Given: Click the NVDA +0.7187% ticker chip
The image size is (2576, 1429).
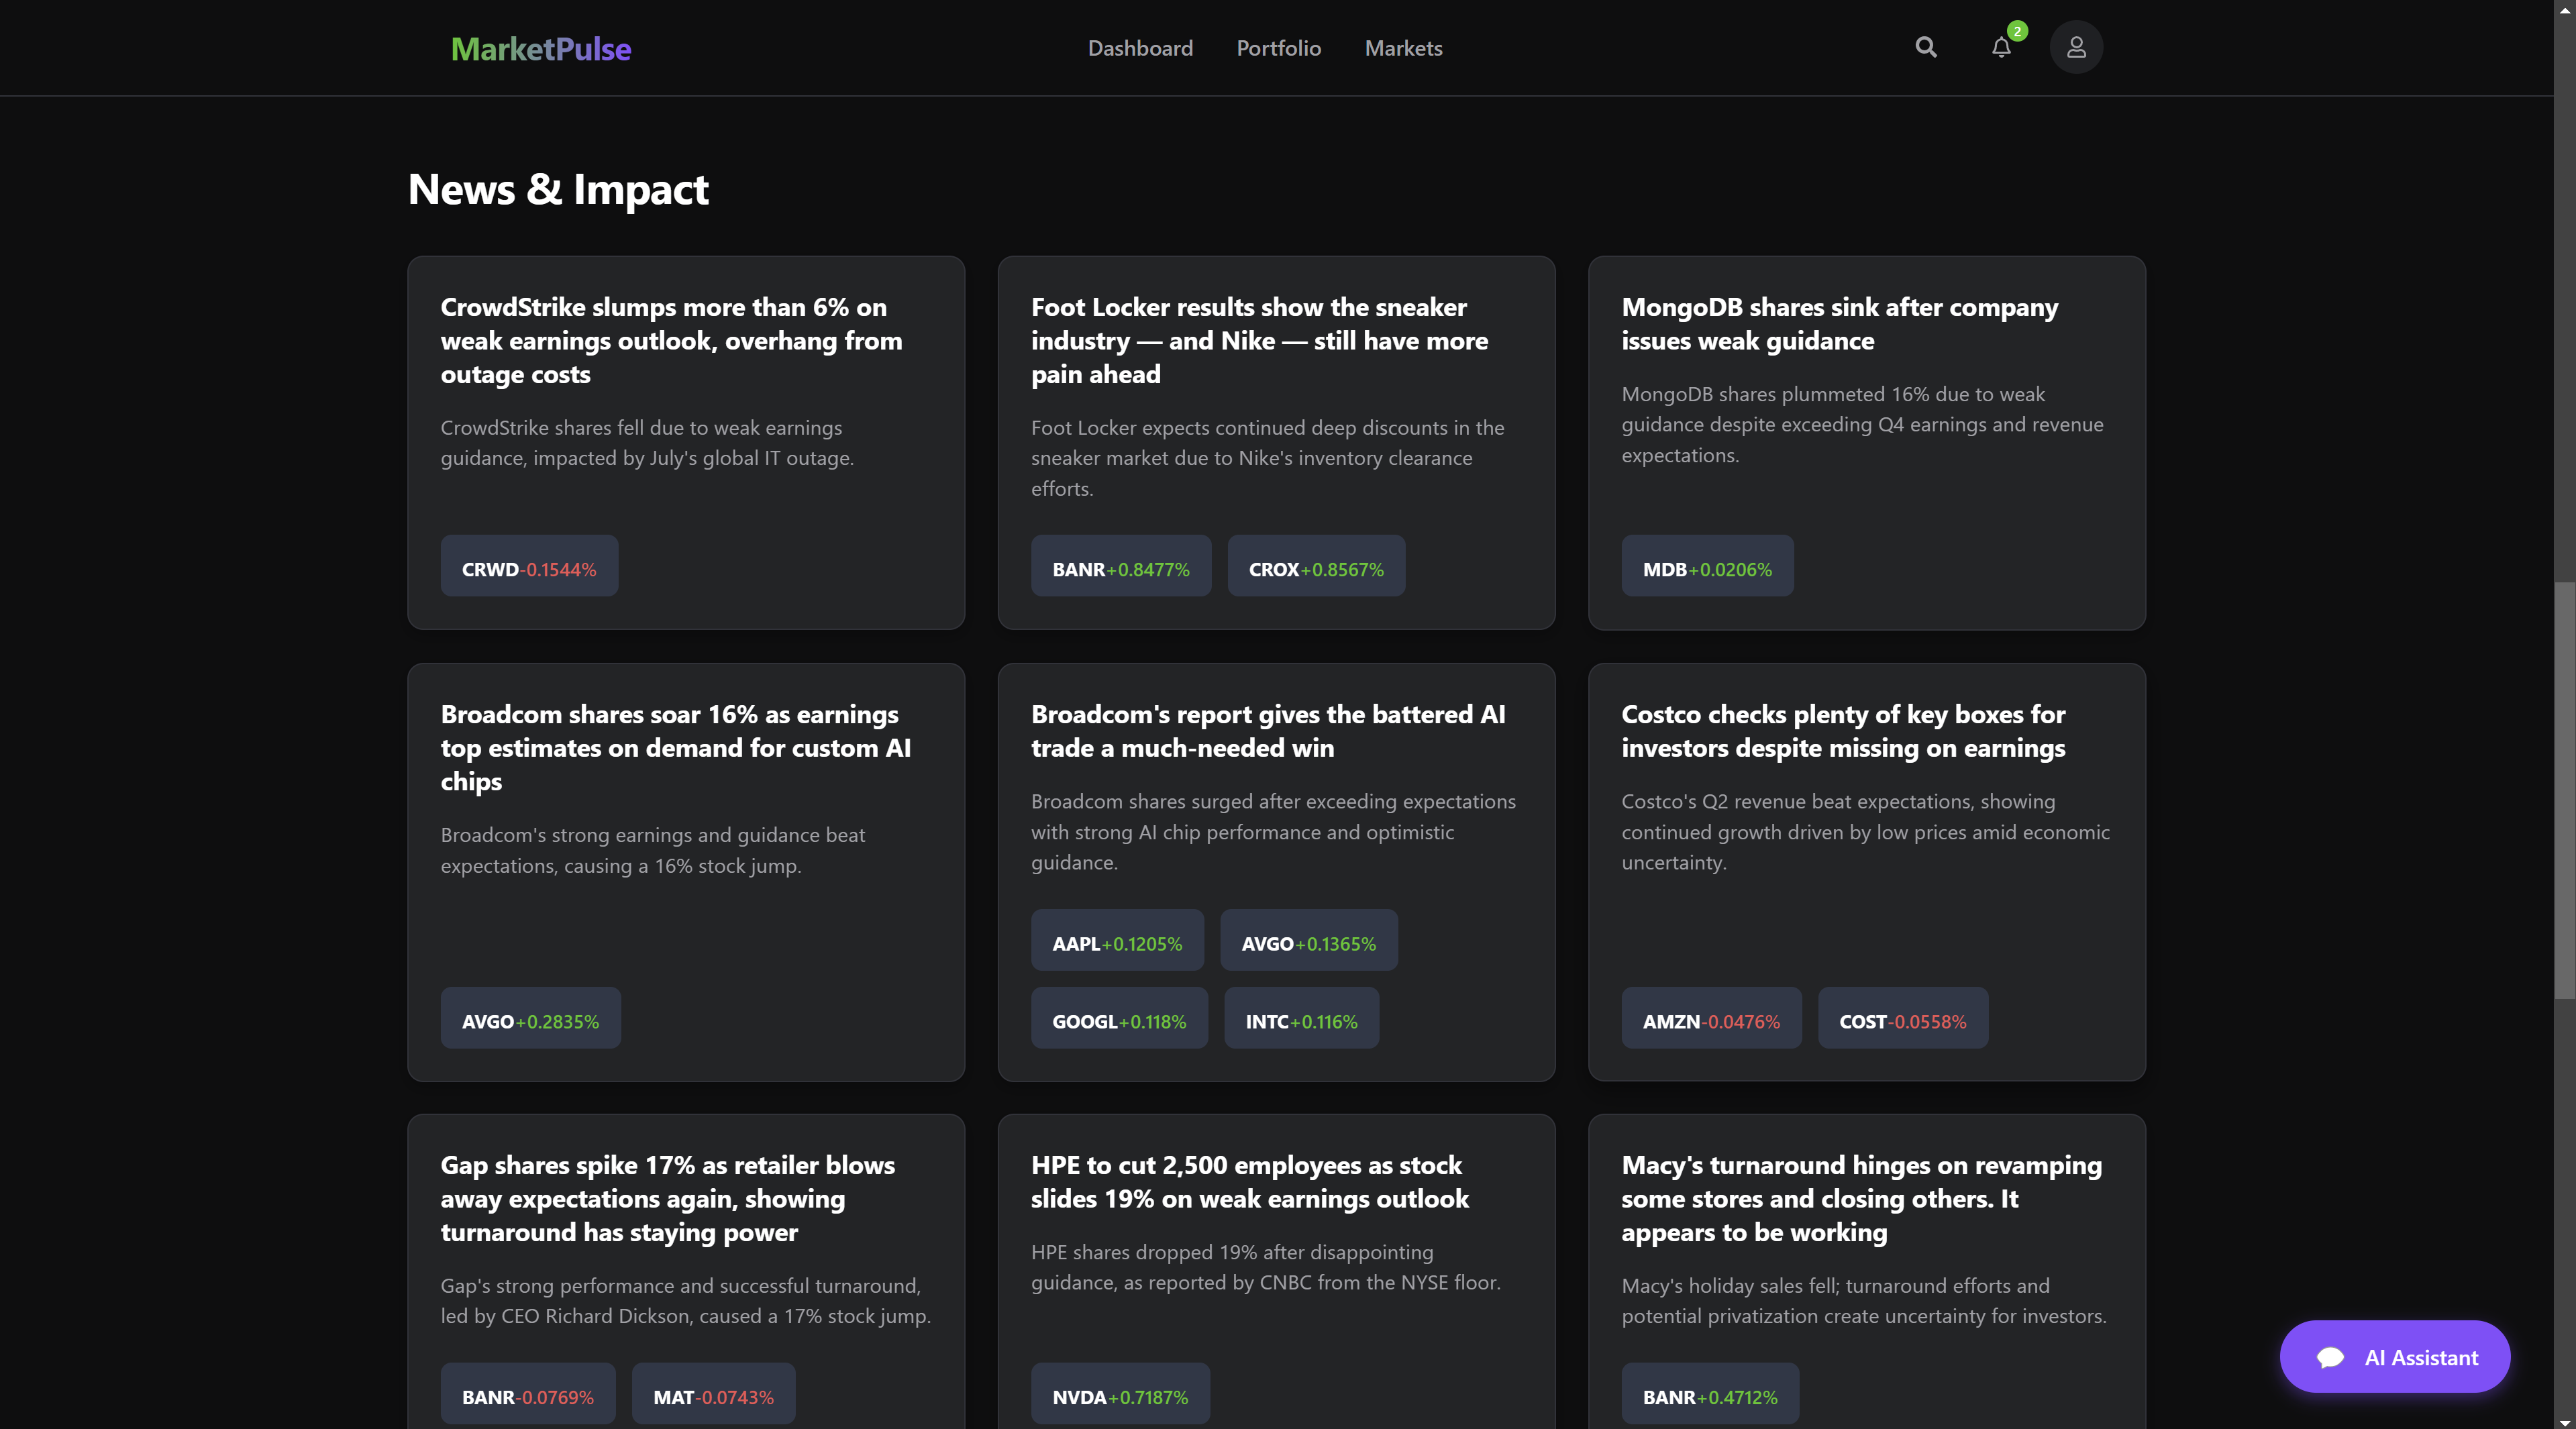Looking at the screenshot, I should pyautogui.click(x=1119, y=1396).
